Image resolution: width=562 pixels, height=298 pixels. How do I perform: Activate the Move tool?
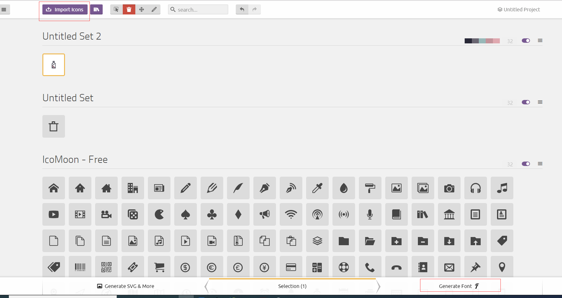tap(142, 9)
